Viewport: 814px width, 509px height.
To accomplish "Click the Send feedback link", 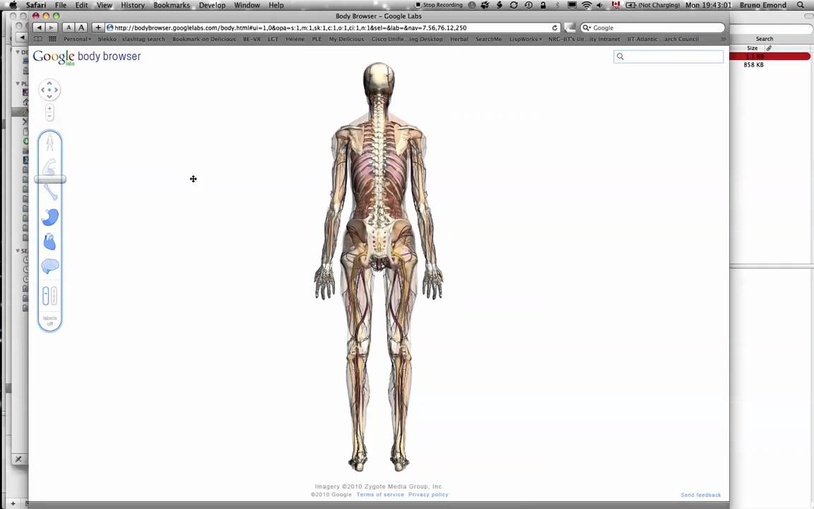I will [701, 495].
